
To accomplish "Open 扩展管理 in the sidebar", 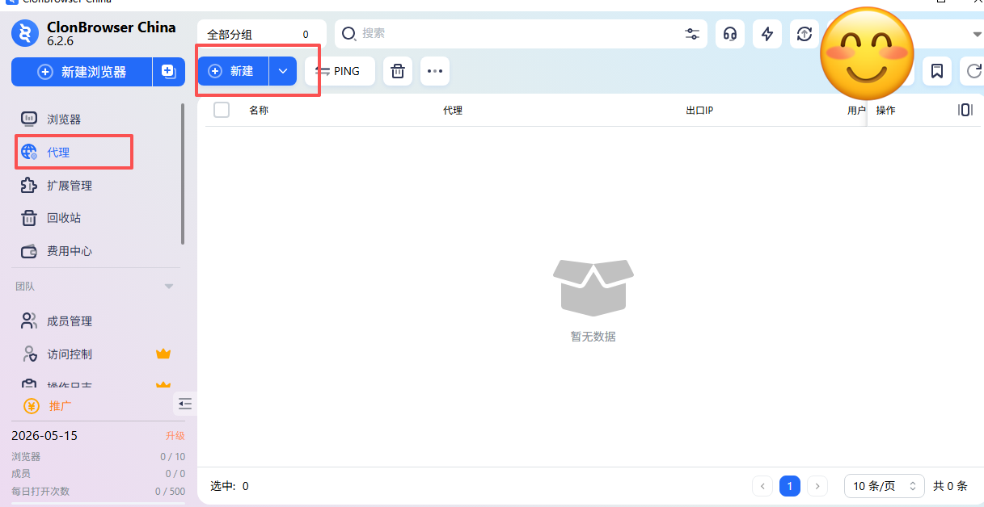I will 70,185.
